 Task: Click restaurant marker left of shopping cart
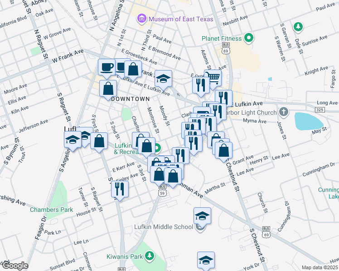point(200,85)
